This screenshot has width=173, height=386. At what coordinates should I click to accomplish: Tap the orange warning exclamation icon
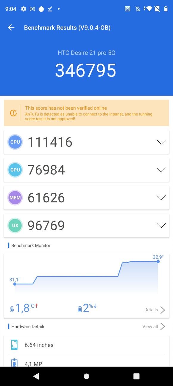click(13, 113)
